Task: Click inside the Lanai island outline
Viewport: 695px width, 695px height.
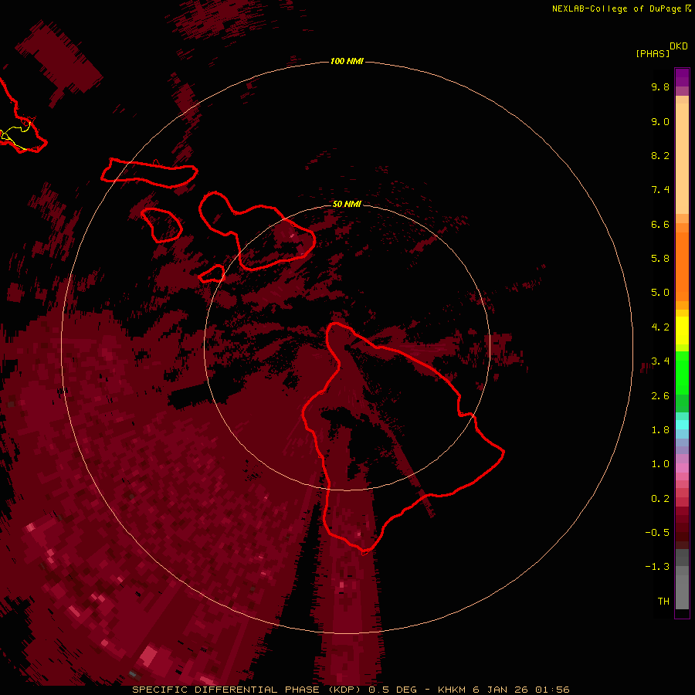Action: pyautogui.click(x=163, y=224)
